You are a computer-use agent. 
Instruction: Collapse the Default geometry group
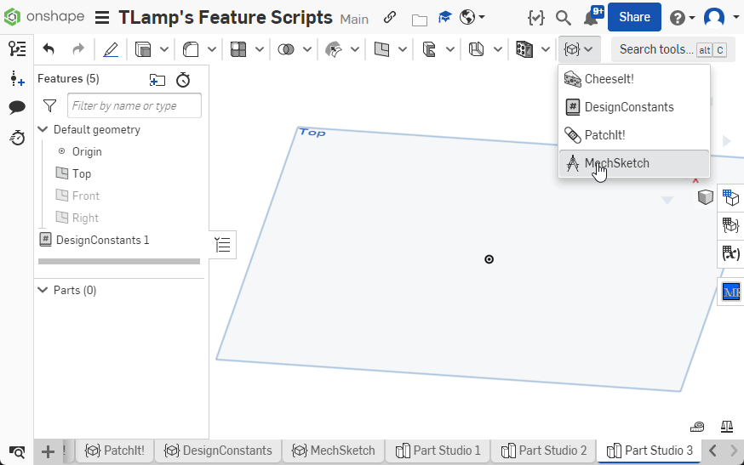(x=43, y=129)
